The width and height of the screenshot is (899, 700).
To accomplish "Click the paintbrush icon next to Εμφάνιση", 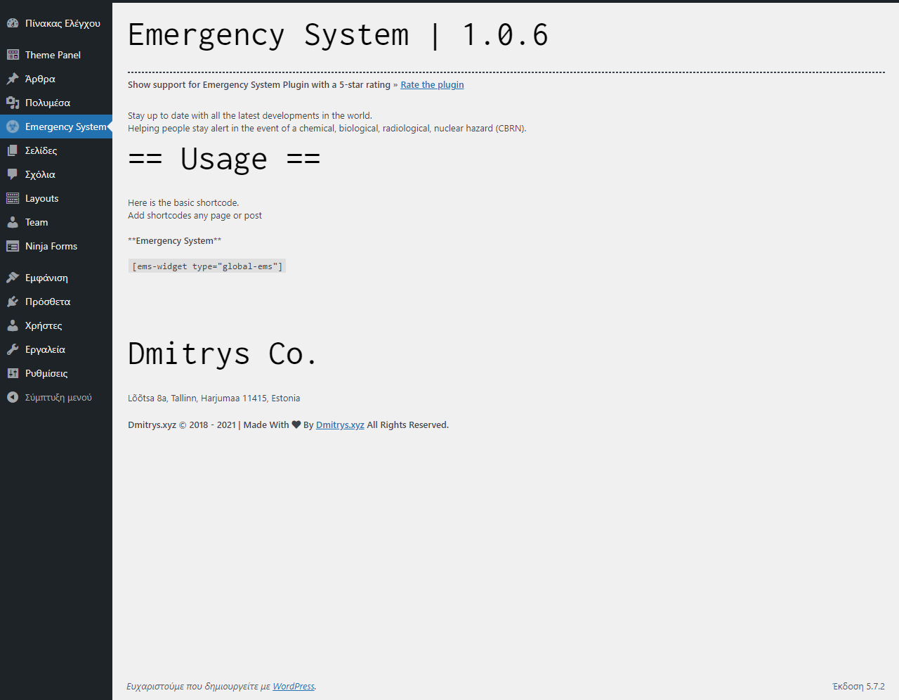I will [13, 278].
